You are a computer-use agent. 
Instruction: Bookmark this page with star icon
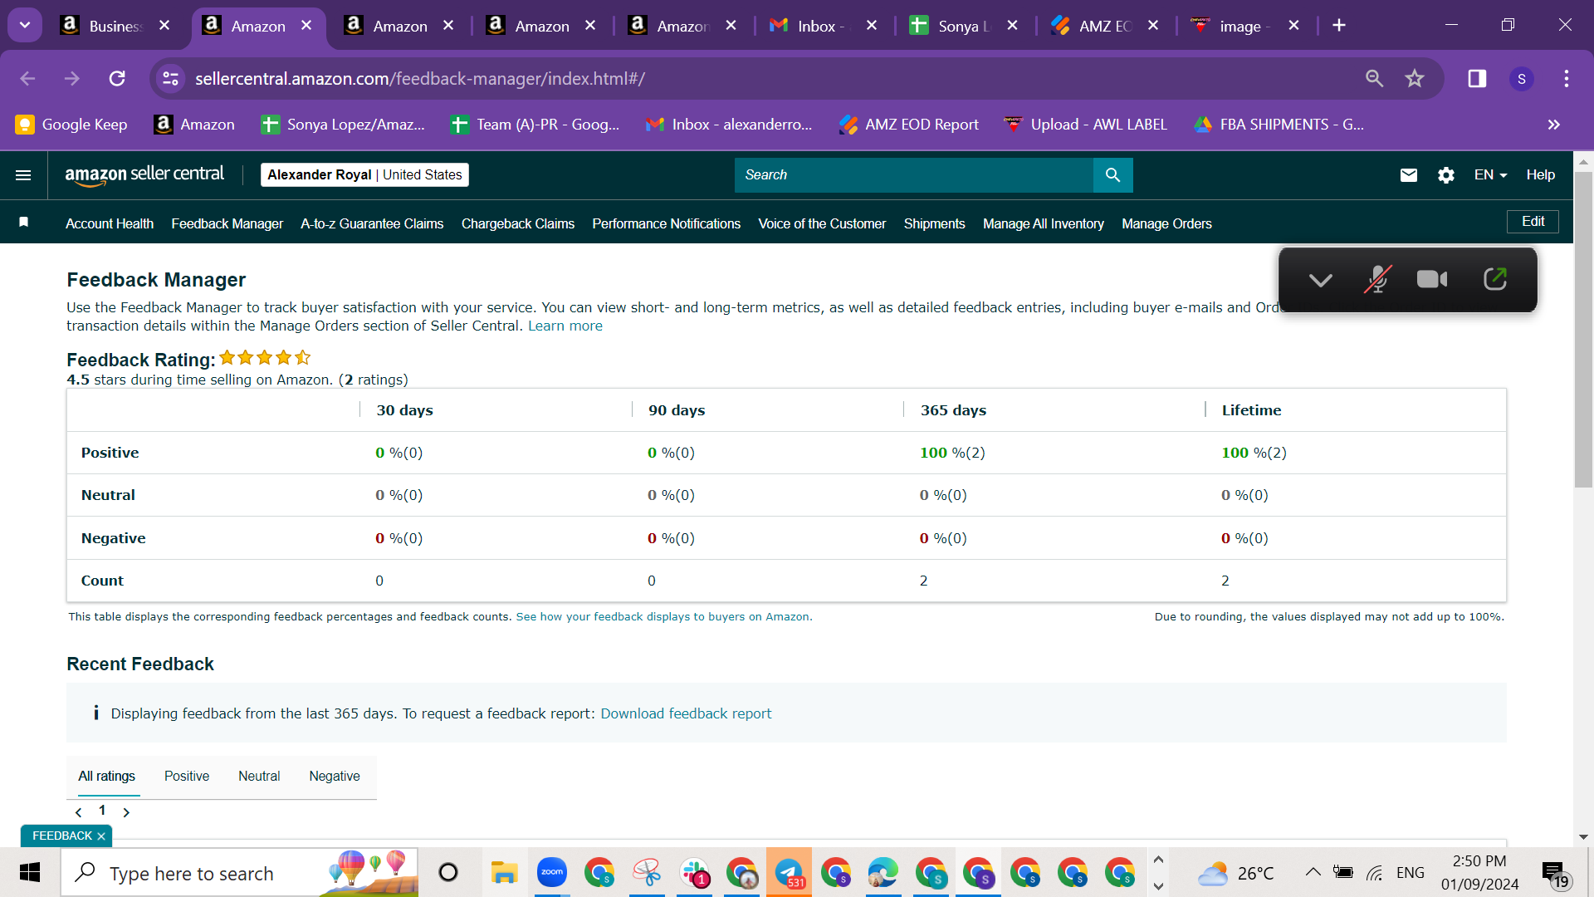pos(1415,78)
